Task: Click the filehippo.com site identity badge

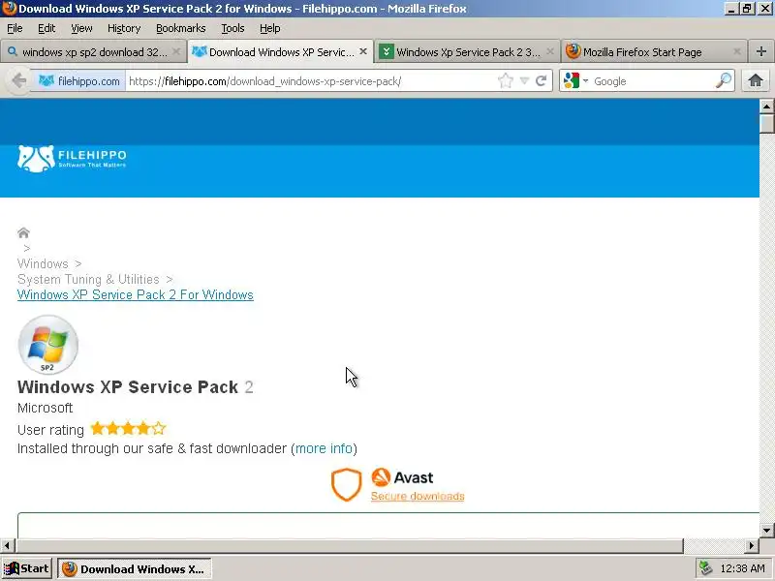Action: coord(79,81)
